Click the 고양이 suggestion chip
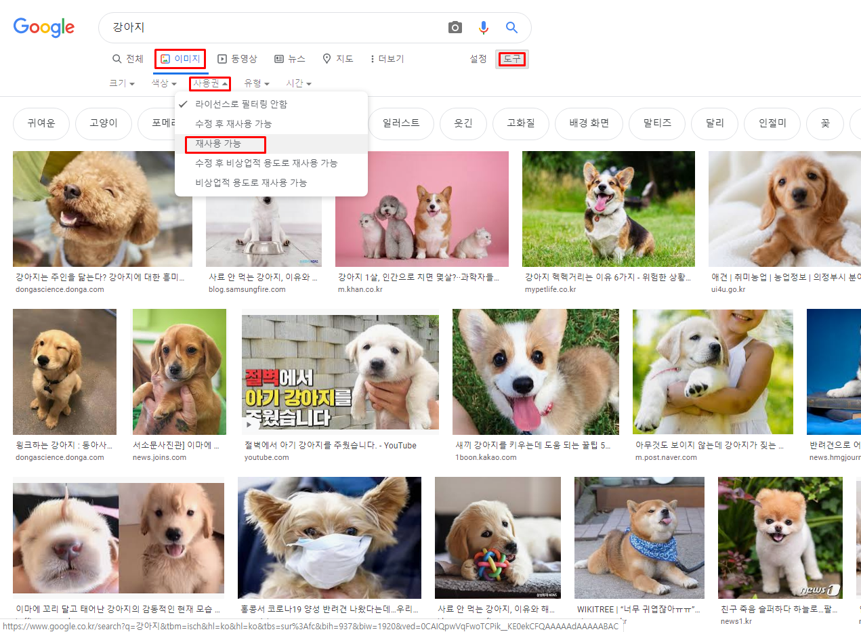The width and height of the screenshot is (861, 632). (x=104, y=123)
